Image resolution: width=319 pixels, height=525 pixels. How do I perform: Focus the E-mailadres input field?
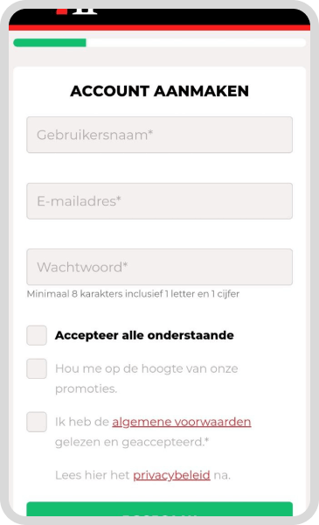coord(159,201)
